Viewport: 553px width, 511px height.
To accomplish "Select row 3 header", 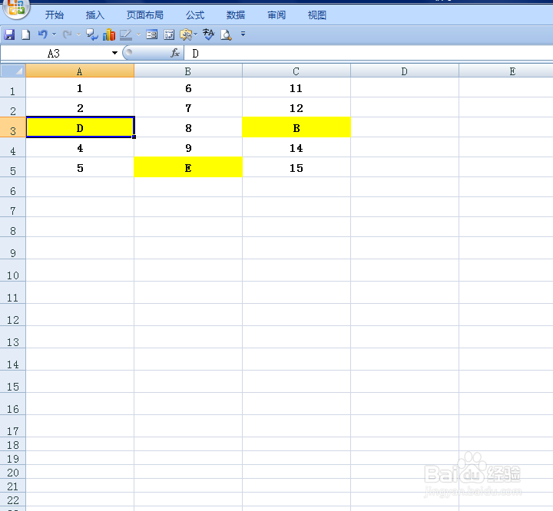I will (x=13, y=127).
